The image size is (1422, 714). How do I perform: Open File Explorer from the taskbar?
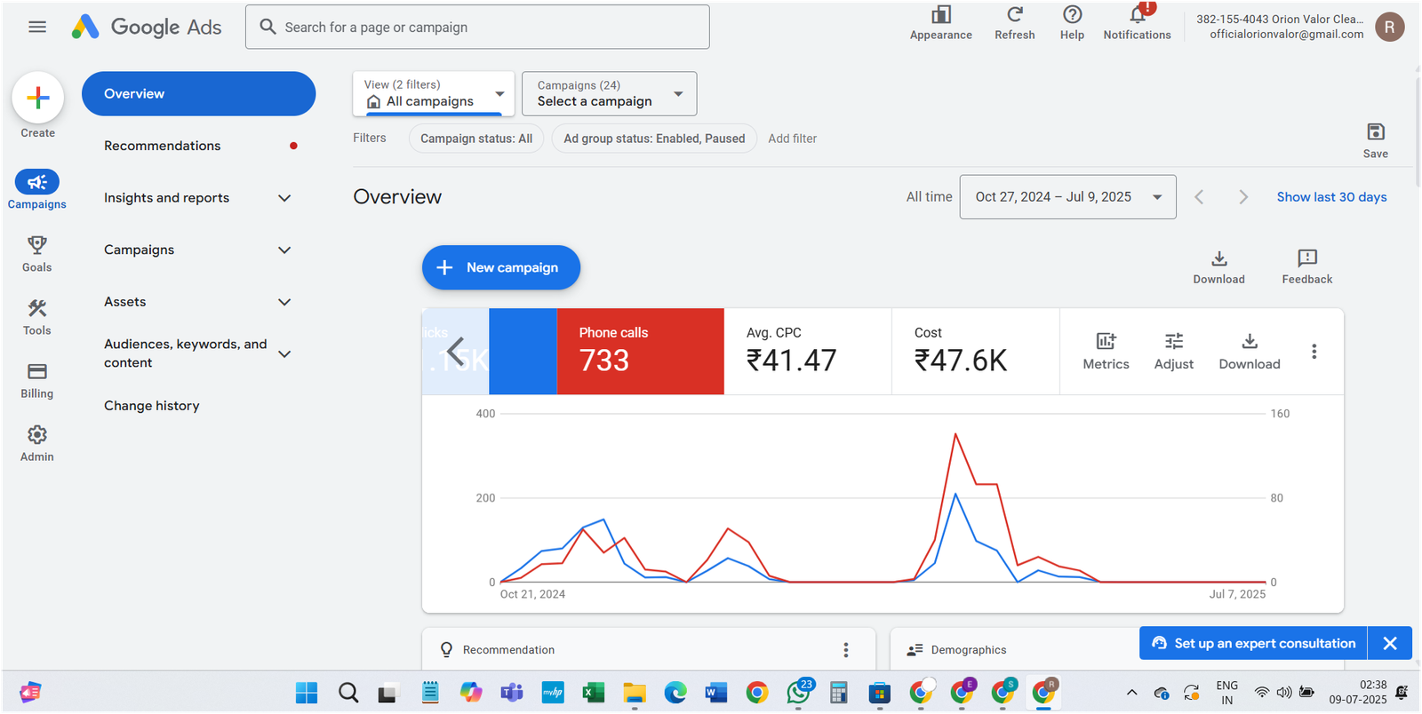pyautogui.click(x=634, y=693)
